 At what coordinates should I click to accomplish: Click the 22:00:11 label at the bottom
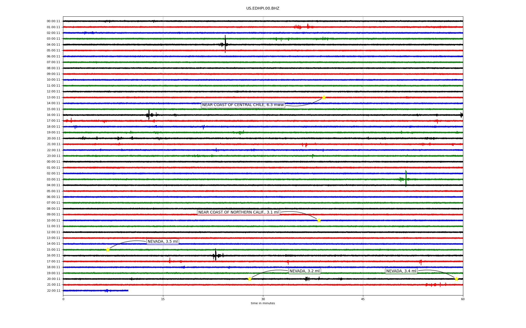point(53,291)
